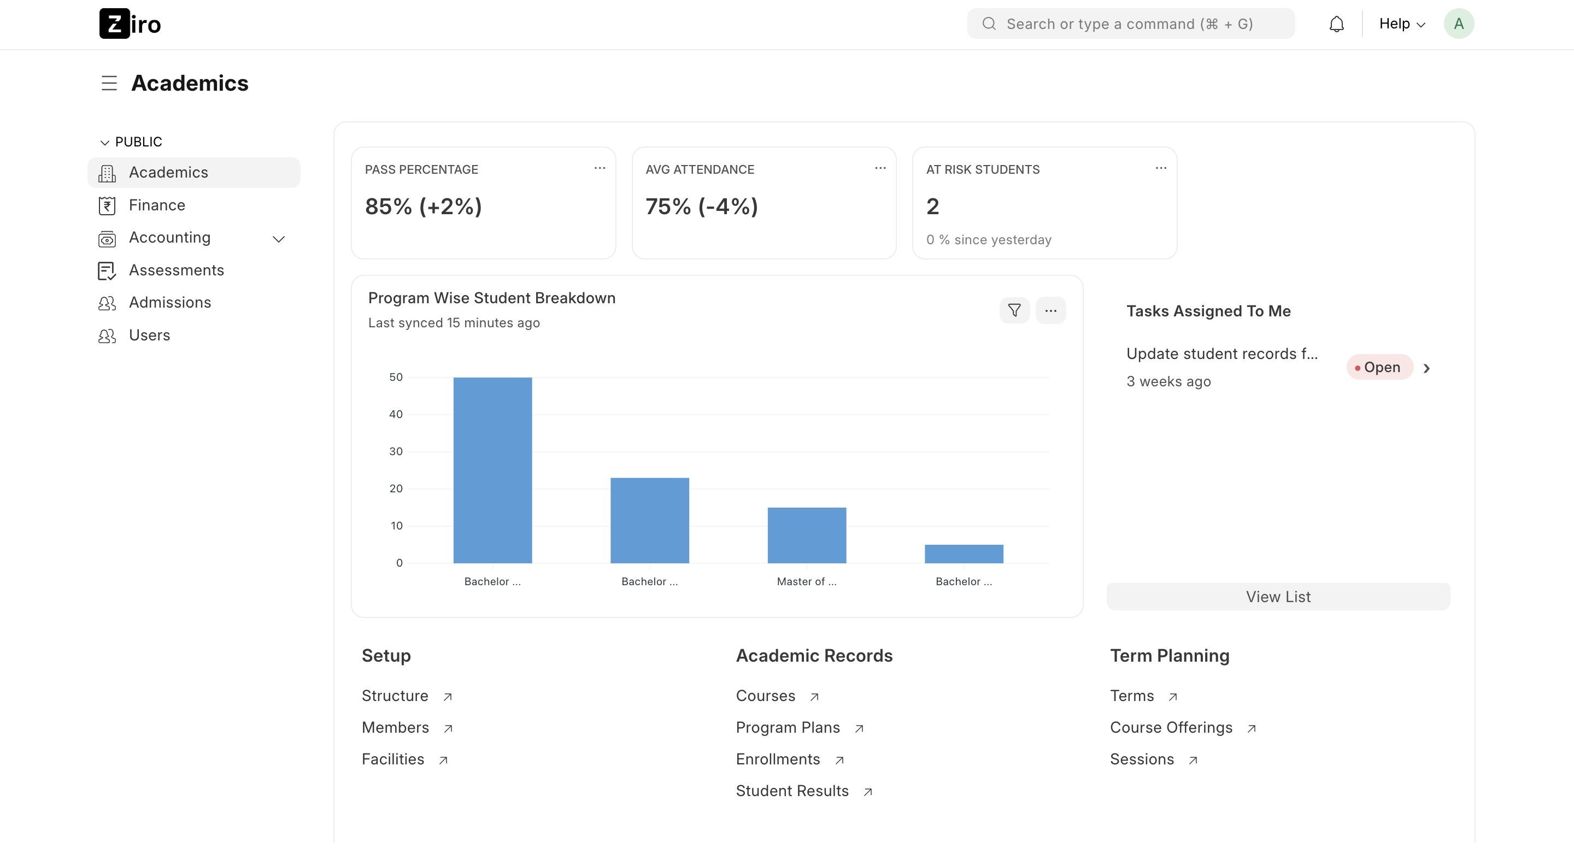Focus the search command input field
1574x848 pixels.
[x=1130, y=24]
